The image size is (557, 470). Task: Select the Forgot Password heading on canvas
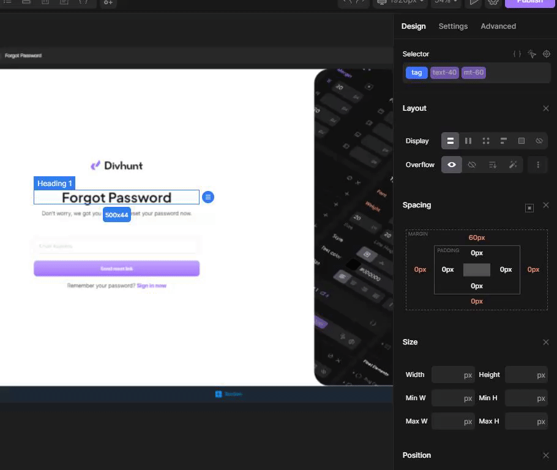116,198
